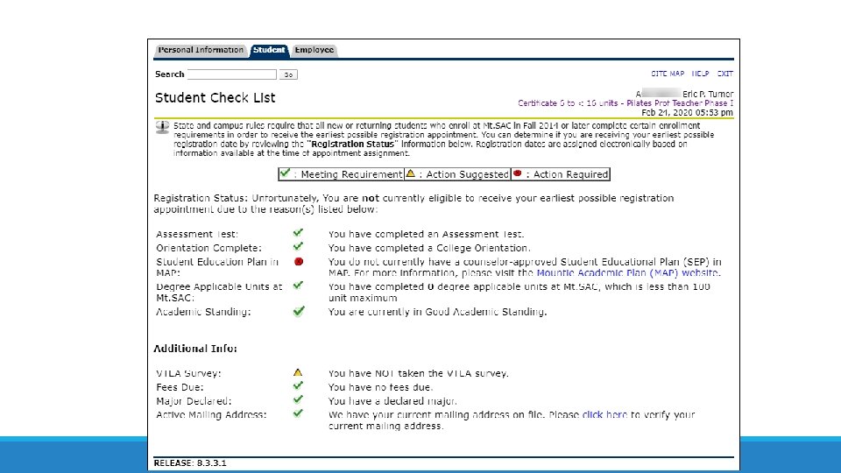
Task: Click the 'RELEASE: 8.3.3.1' footer text
Action: [190, 463]
